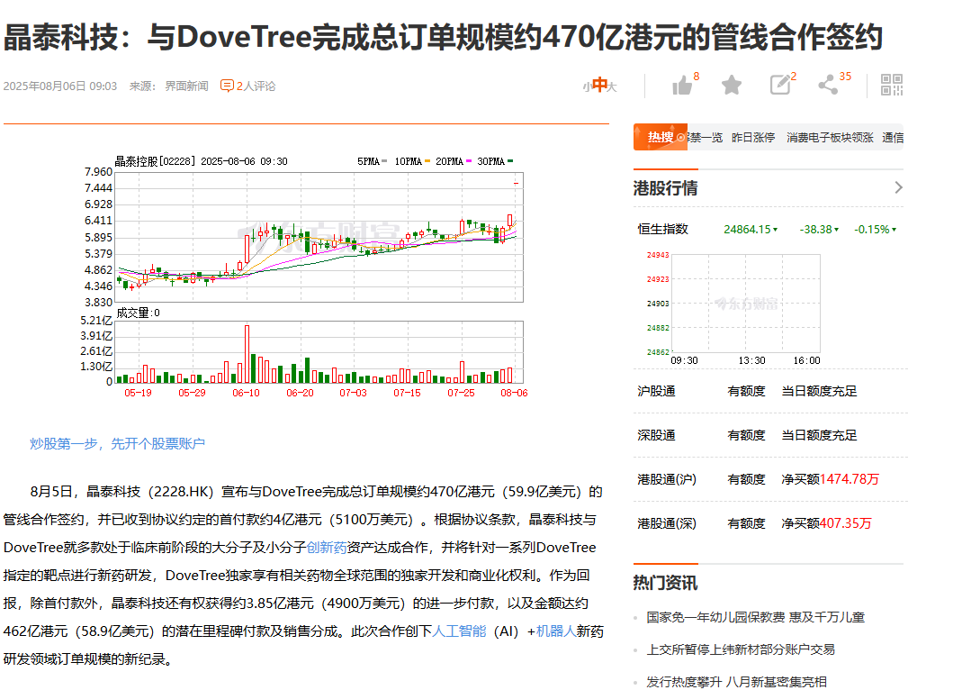This screenshot has height=699, width=953.
Task: Click the 20PMA legend entry
Action: pyautogui.click(x=454, y=161)
